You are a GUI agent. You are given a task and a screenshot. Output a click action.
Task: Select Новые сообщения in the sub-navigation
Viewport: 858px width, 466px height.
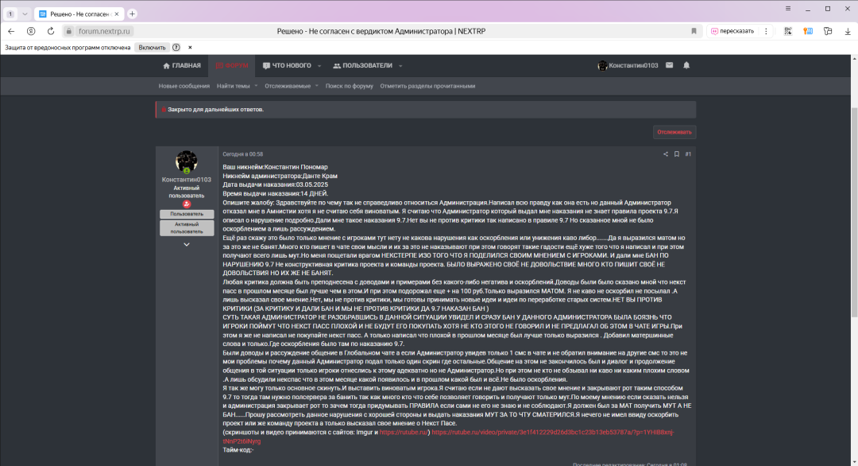[x=184, y=86]
